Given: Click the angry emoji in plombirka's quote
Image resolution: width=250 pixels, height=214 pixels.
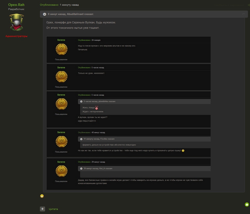Looking at the screenshot, I should click(x=97, y=108).
